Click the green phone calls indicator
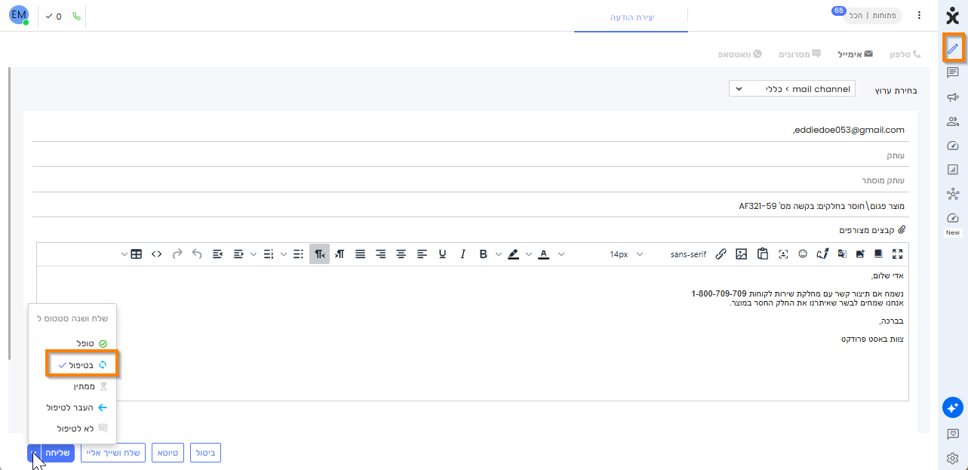Image resolution: width=968 pixels, height=470 pixels. [x=76, y=16]
